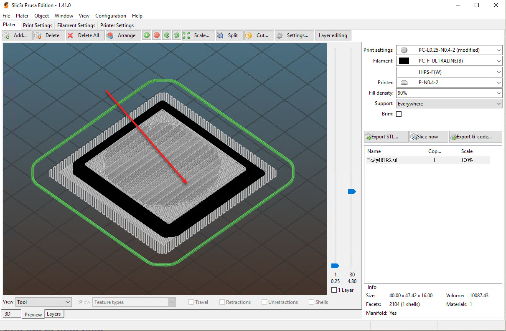This screenshot has width=506, height=331.
Task: Open the Configuration menu
Action: tap(110, 15)
